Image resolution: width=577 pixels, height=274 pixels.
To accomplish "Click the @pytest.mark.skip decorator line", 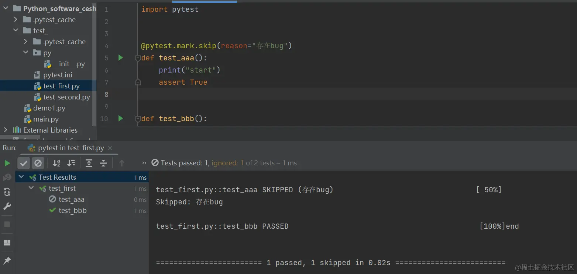I will 216,46.
